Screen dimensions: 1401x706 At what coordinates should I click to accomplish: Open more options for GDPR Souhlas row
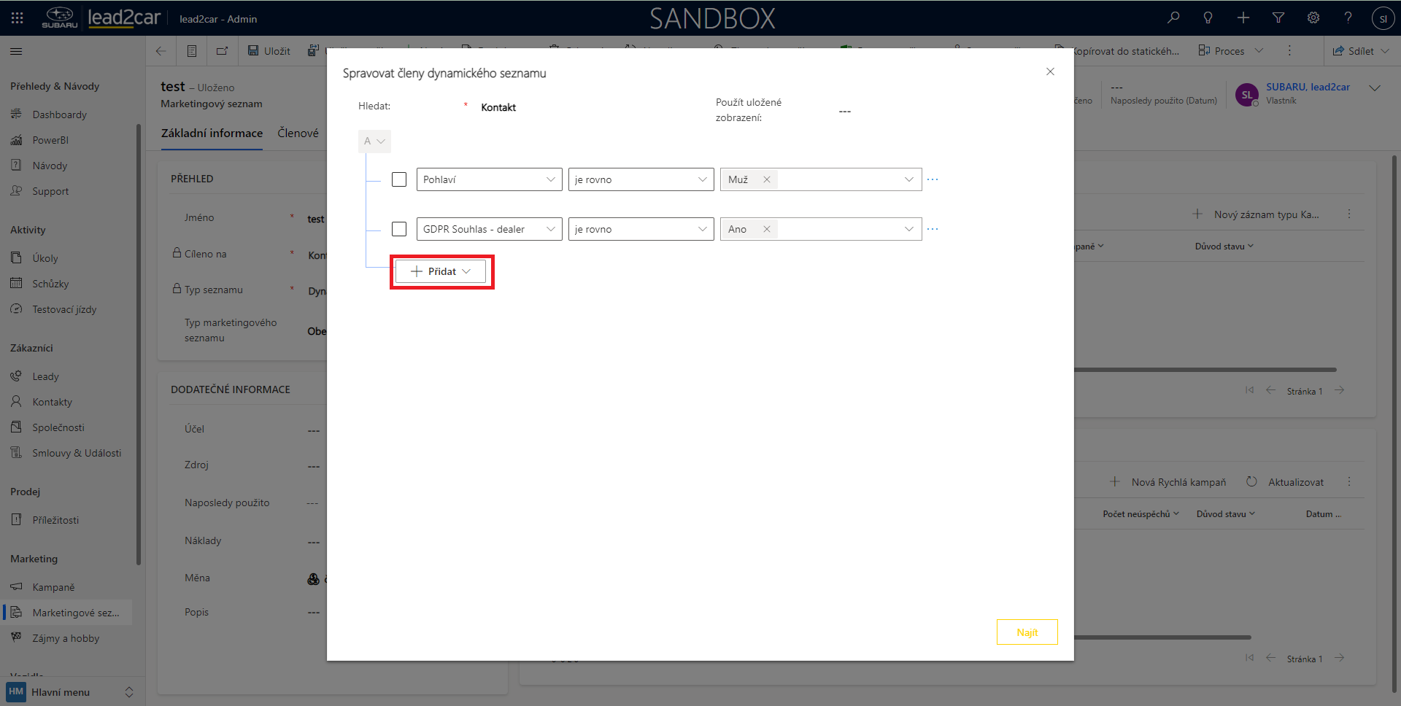pyautogui.click(x=933, y=229)
